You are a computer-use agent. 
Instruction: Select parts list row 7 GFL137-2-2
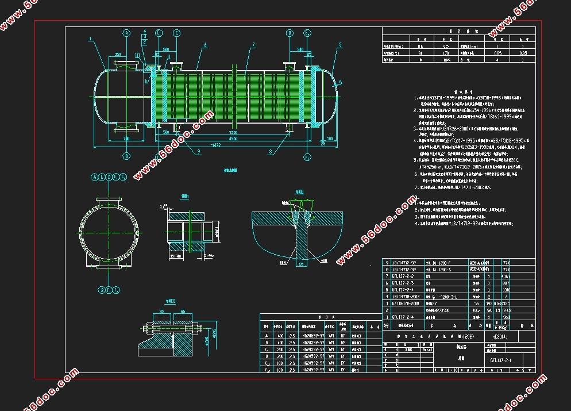click(459, 276)
